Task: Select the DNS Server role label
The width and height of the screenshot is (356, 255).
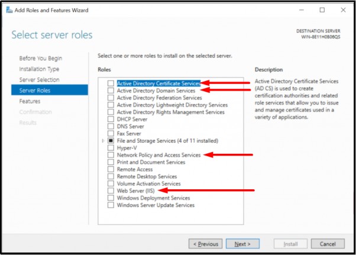Action: tap(130, 126)
